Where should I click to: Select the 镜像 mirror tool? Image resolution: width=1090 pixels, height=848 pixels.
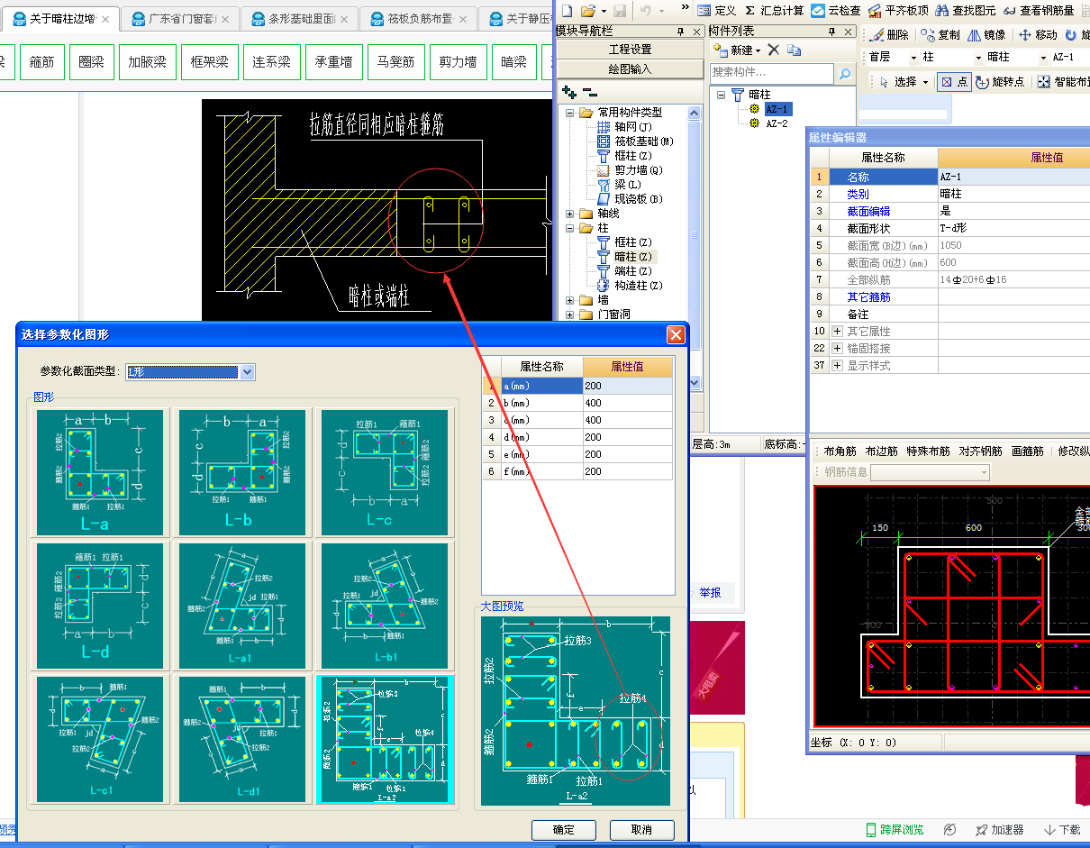click(x=986, y=35)
